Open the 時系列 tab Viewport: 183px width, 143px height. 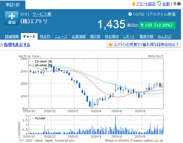pyautogui.click(x=45, y=37)
